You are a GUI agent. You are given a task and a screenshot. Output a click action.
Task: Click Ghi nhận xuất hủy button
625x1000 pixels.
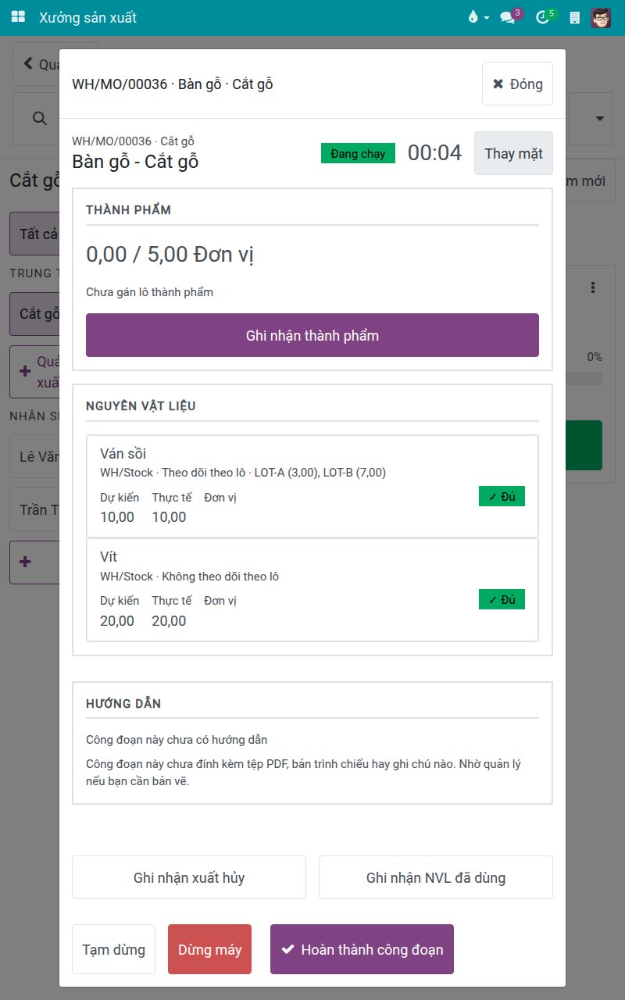(x=189, y=877)
